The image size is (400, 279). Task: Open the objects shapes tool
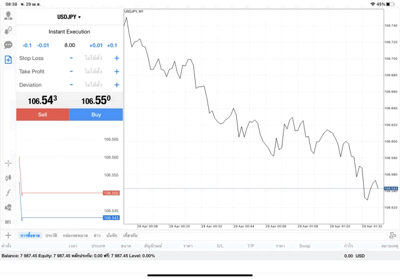tap(8, 207)
